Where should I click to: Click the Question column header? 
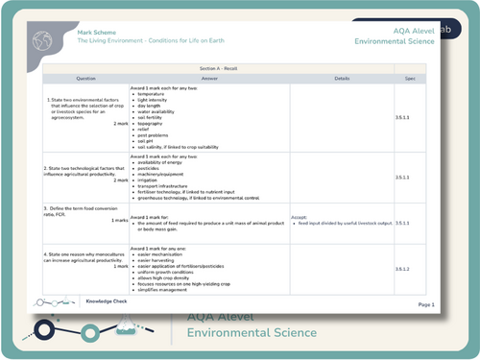(85, 79)
